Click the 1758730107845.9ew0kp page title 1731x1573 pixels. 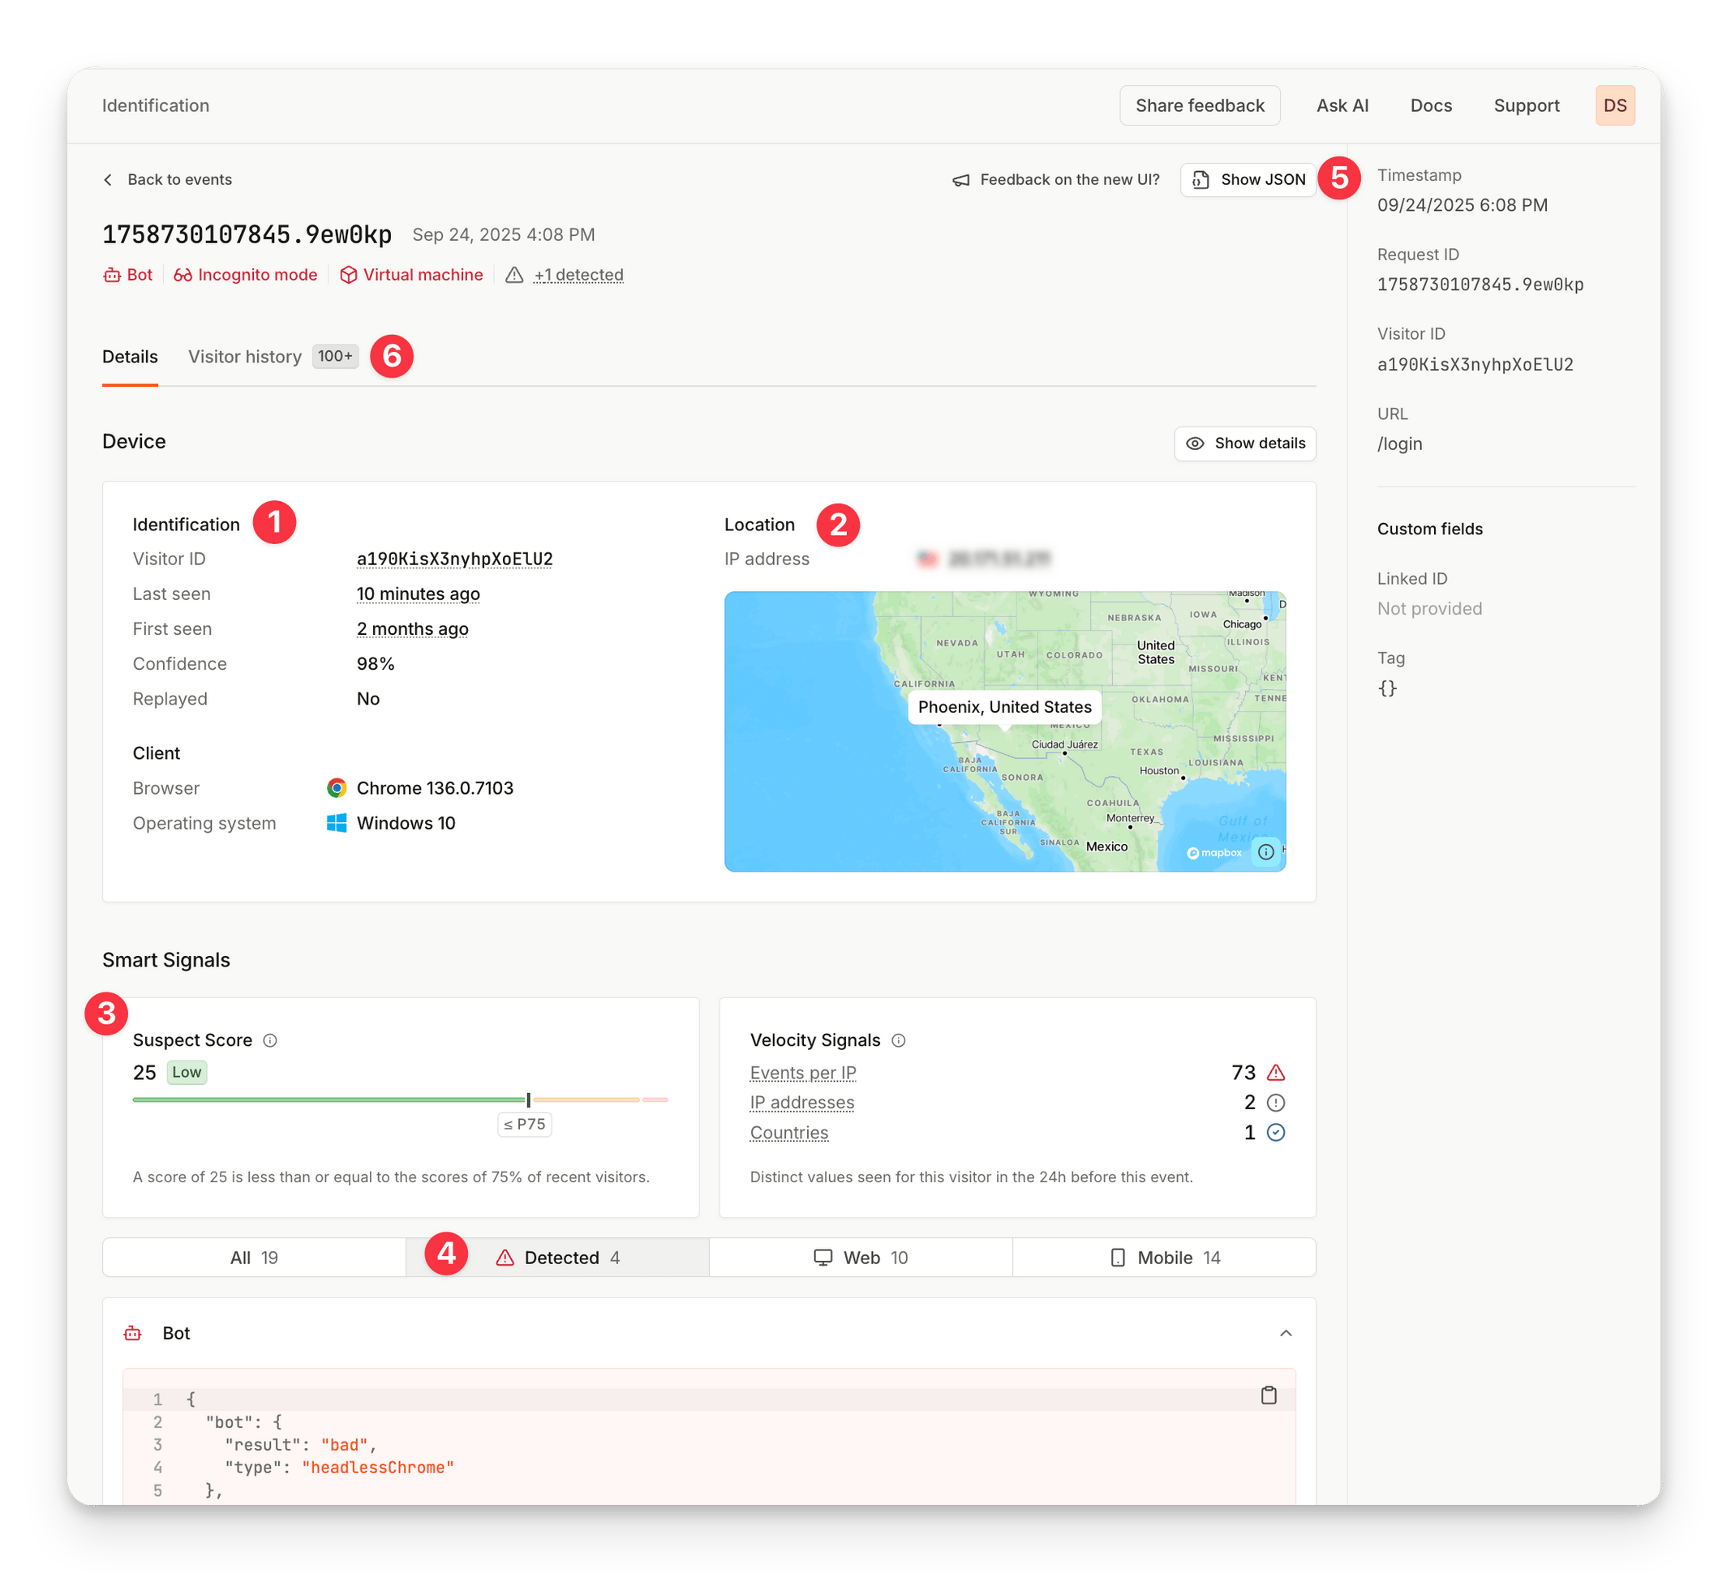tap(247, 235)
